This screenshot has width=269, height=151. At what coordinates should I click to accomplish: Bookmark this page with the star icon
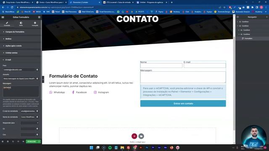224,8
